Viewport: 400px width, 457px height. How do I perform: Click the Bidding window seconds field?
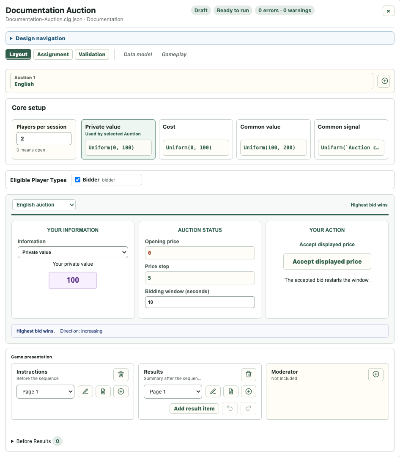pyautogui.click(x=200, y=302)
